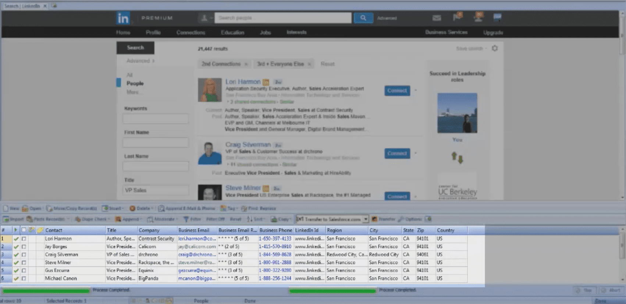Expand the Insert dropdown

(123, 208)
